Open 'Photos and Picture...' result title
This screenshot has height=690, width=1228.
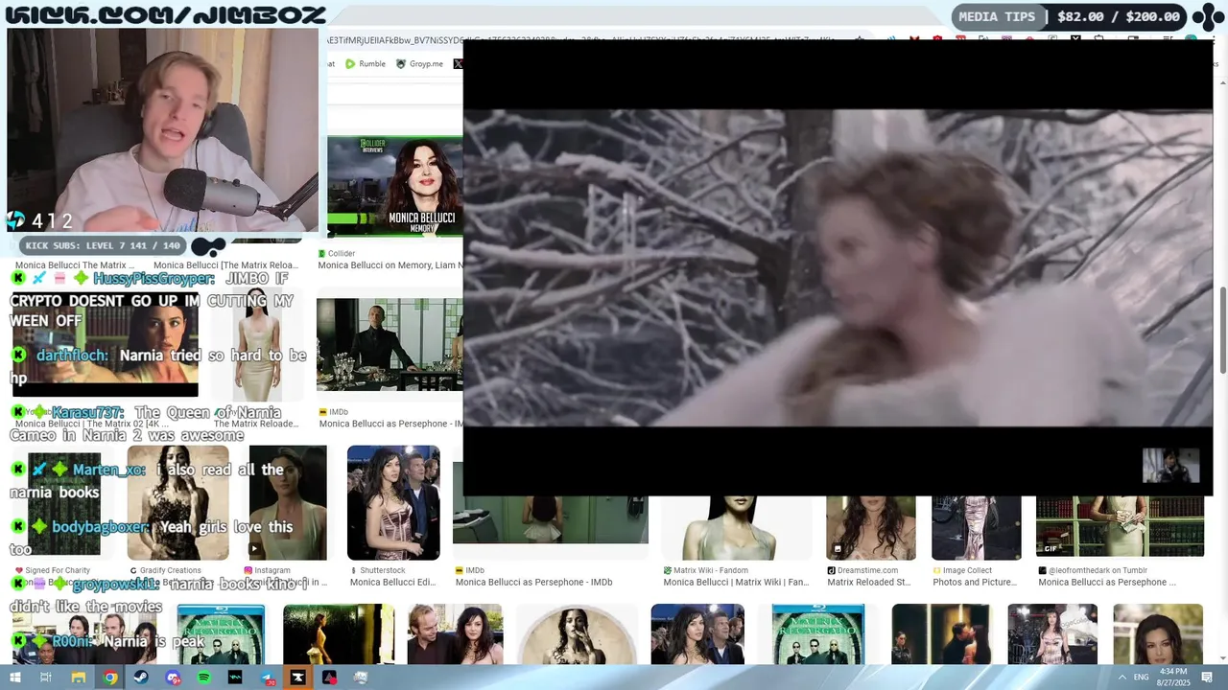(974, 582)
